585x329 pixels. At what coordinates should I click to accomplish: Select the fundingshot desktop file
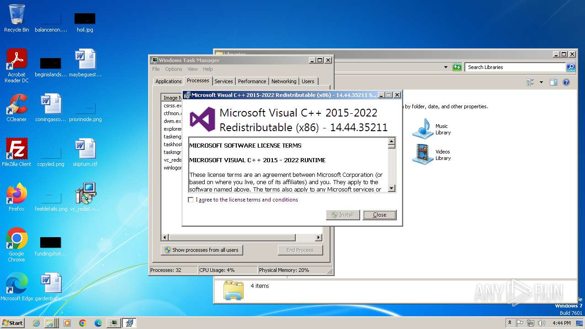click(51, 246)
